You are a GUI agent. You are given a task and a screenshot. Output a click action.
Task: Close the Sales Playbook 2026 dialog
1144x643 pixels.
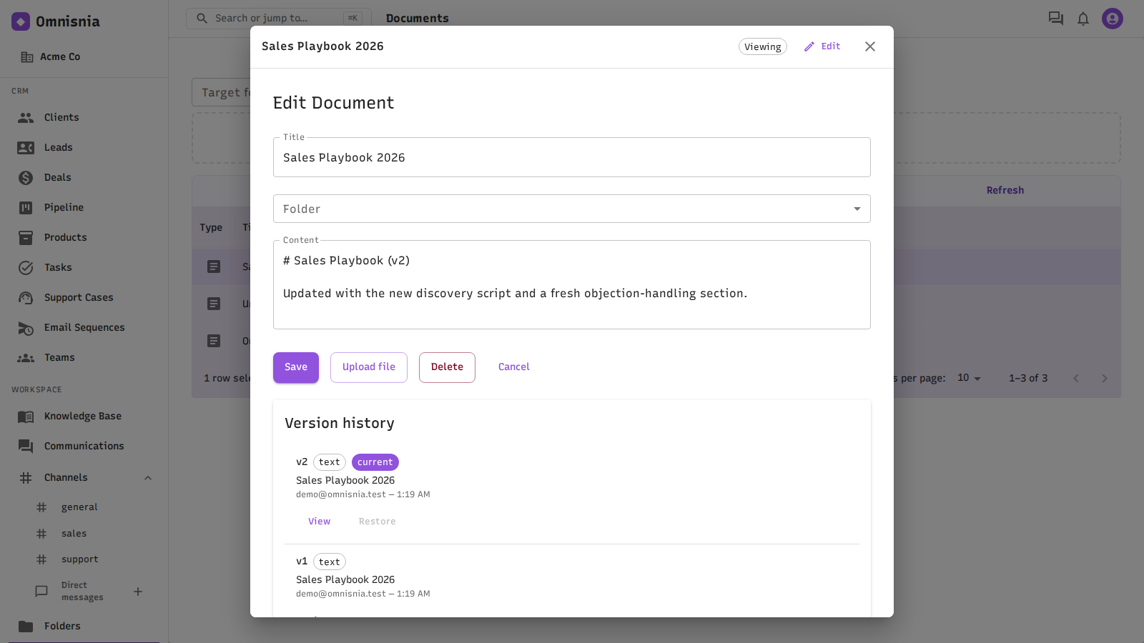coord(870,46)
